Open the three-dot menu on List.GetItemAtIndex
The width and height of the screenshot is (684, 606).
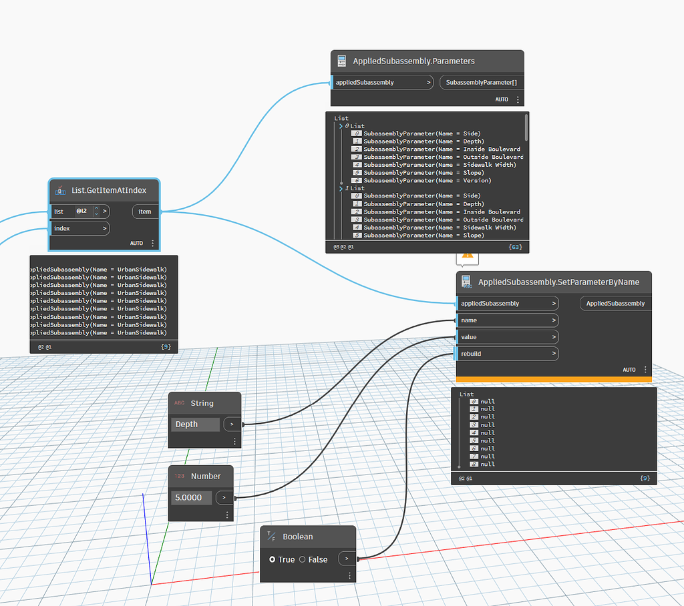point(152,243)
